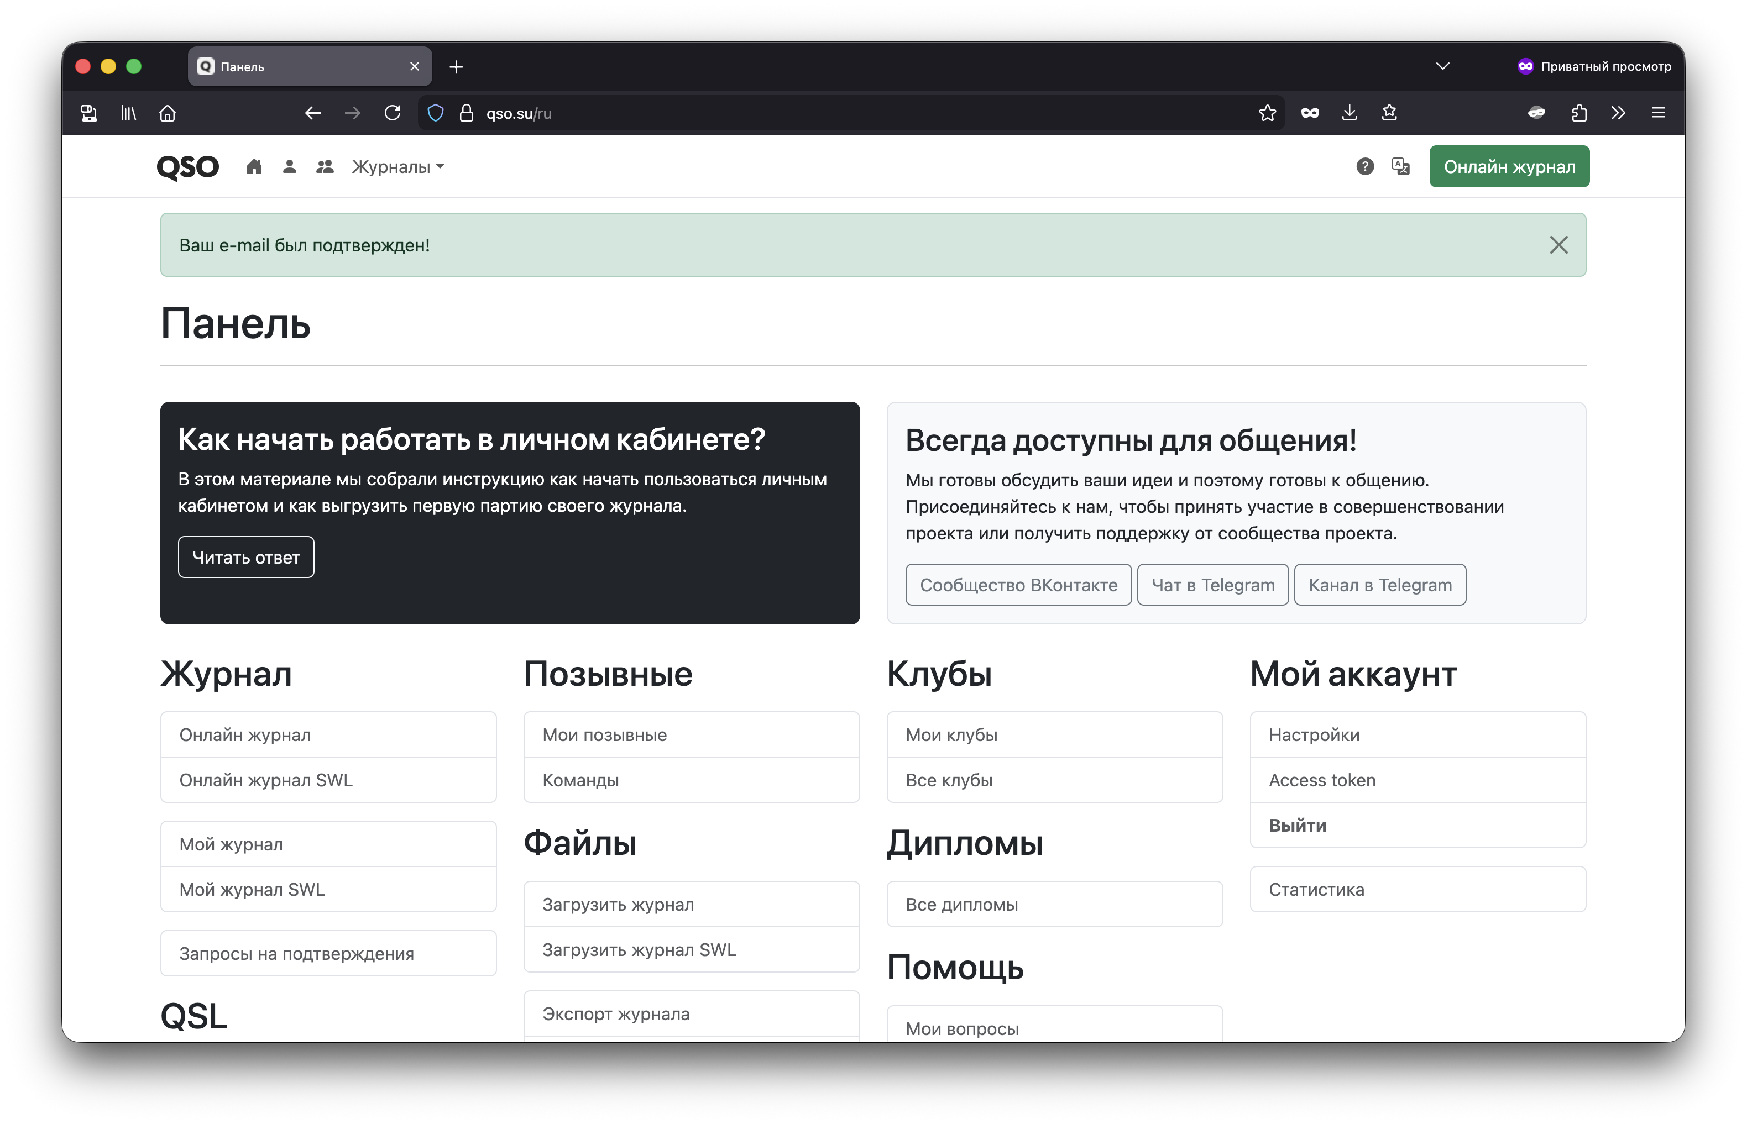Open browser downloads arrow icon
This screenshot has height=1124, width=1747.
(x=1349, y=113)
